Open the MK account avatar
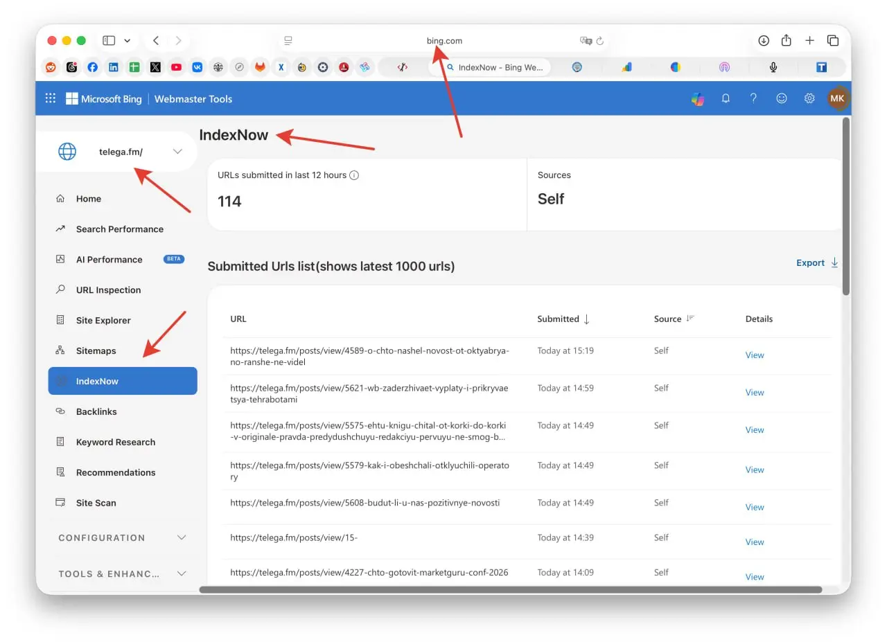Screen dimensions: 887x642 (837, 98)
